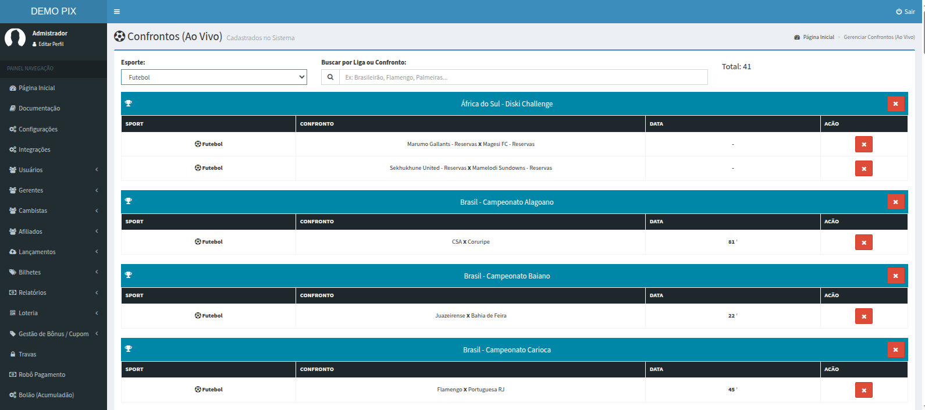The width and height of the screenshot is (925, 410).
Task: Click the Página Inicial breadcrumb link
Action: pos(818,37)
